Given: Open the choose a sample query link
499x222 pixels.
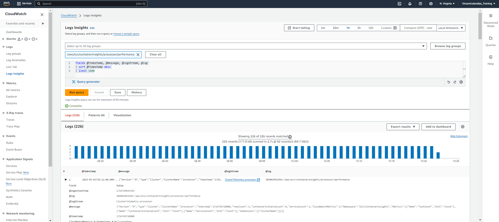Looking at the screenshot, I should tap(126, 34).
